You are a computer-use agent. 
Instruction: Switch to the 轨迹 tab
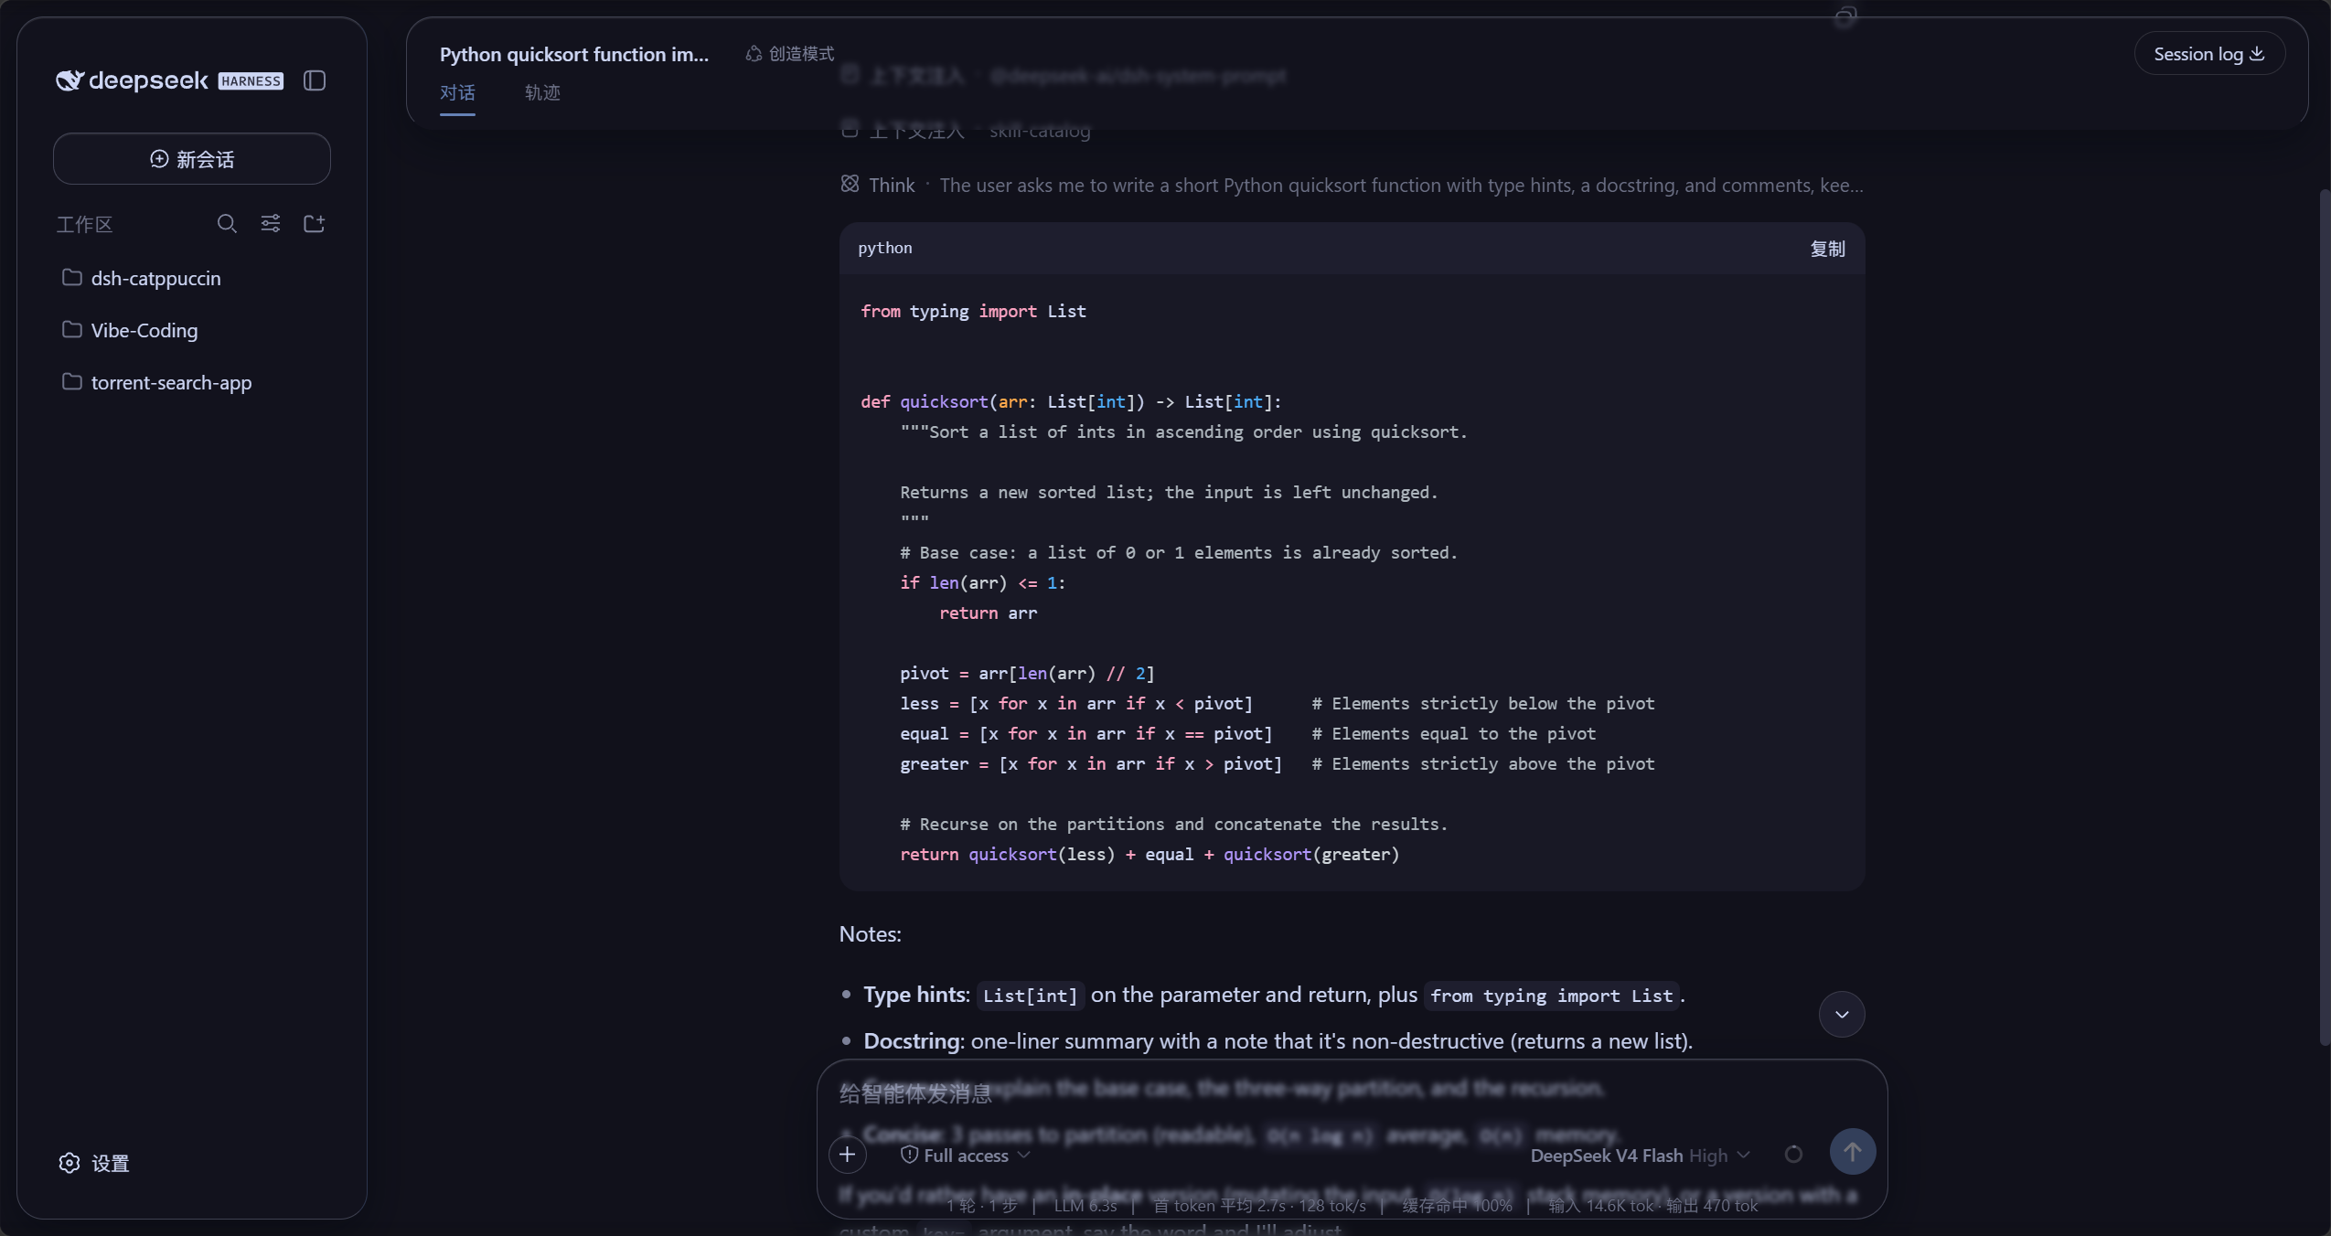point(542,93)
